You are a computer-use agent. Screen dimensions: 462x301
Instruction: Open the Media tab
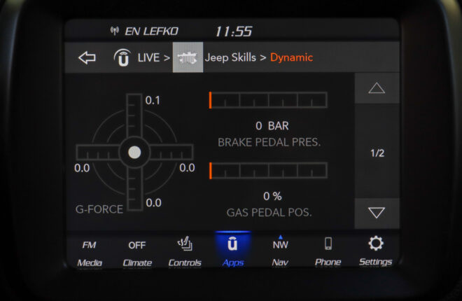tap(90, 253)
